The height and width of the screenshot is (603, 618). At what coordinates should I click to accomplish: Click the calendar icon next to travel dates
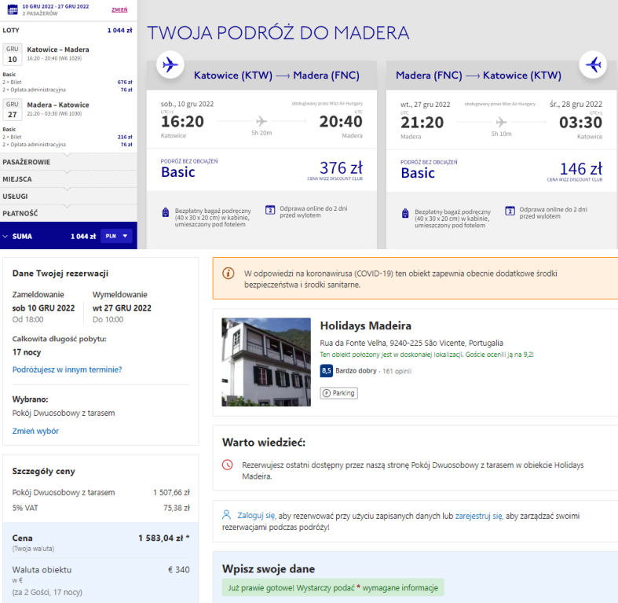coord(13,9)
